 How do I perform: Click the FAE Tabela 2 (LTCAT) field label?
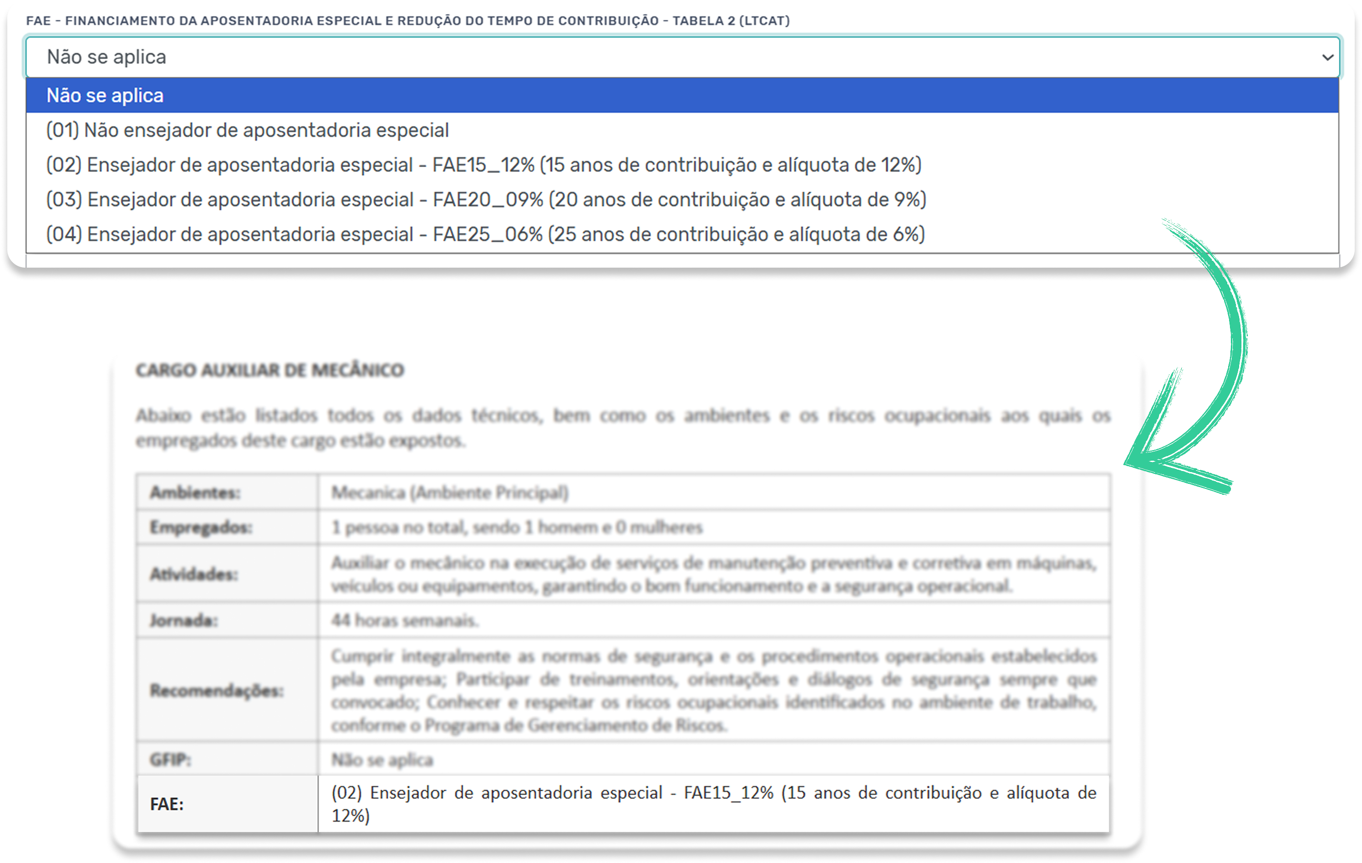407,21
